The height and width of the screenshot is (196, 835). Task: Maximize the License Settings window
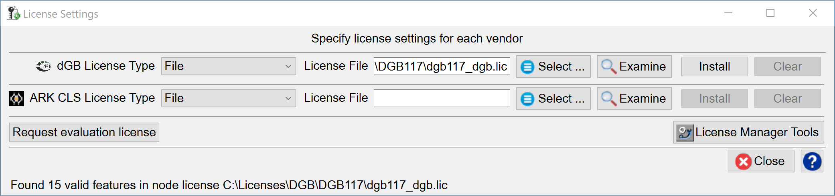[x=770, y=13]
